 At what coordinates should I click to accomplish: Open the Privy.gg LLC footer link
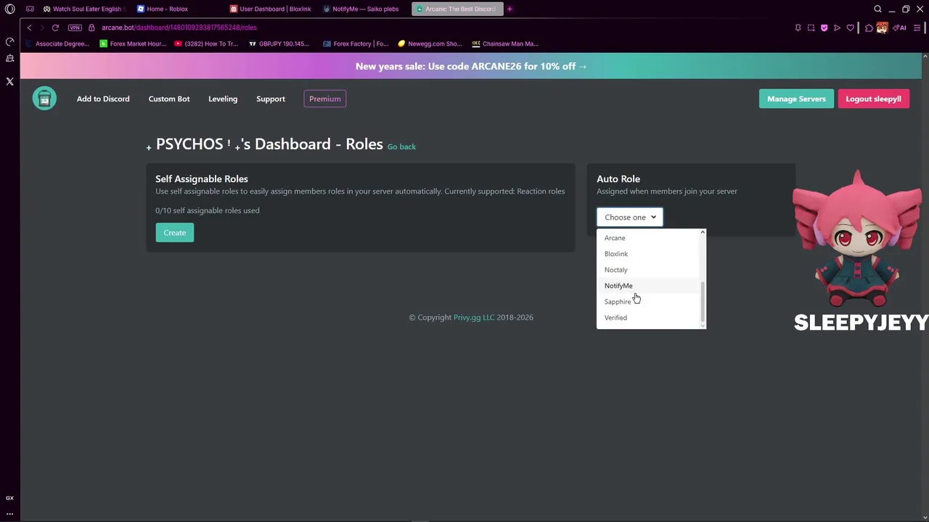(x=474, y=318)
